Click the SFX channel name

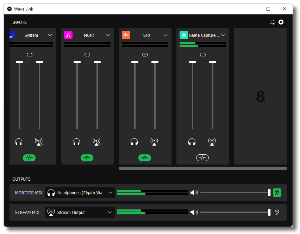tap(147, 35)
